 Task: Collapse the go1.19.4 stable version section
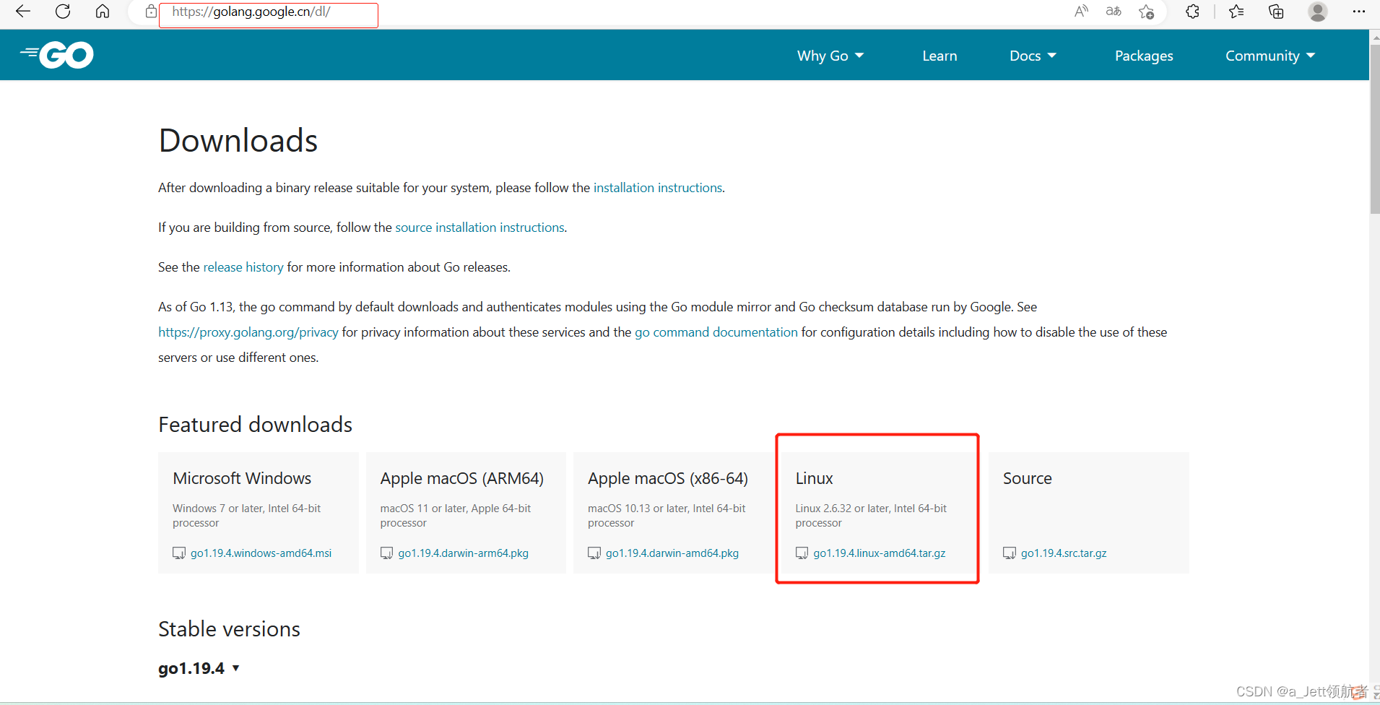[x=199, y=668]
